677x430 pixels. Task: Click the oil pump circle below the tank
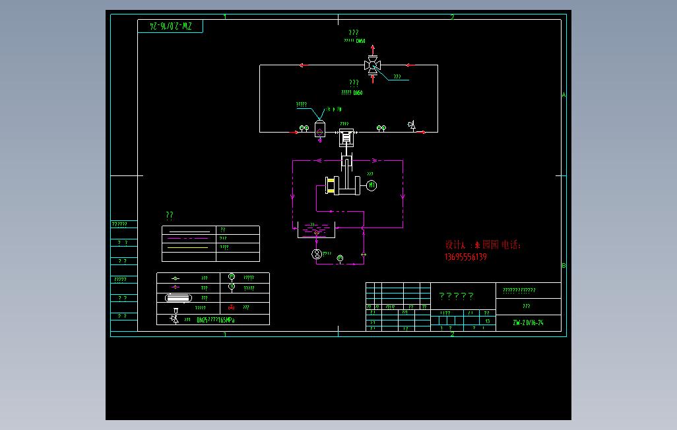317,255
